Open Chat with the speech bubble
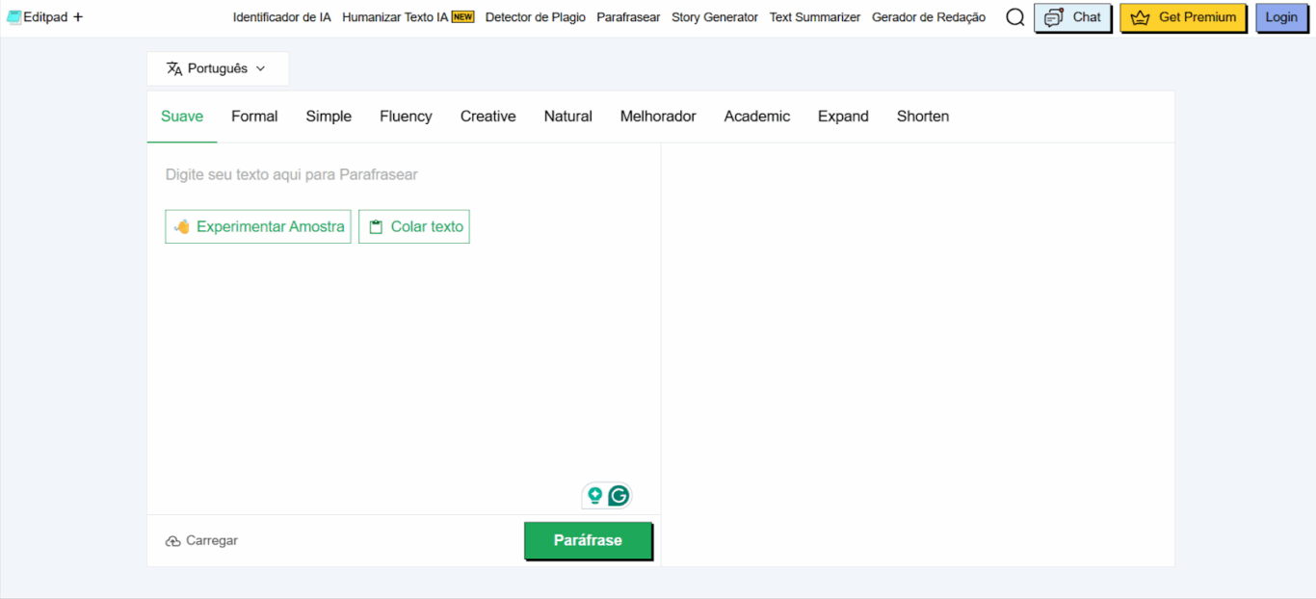Image resolution: width=1316 pixels, height=599 pixels. [1071, 17]
